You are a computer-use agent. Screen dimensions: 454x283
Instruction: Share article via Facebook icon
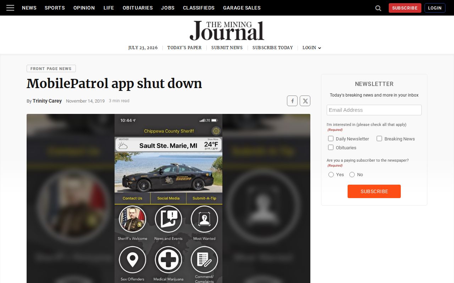[292, 101]
